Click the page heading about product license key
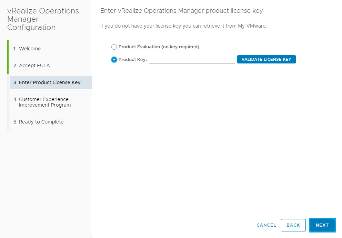This screenshot has width=342, height=238. pos(181,11)
